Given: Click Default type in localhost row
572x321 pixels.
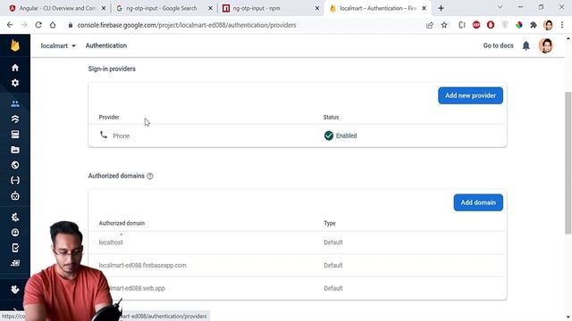Looking at the screenshot, I should pyautogui.click(x=333, y=243).
